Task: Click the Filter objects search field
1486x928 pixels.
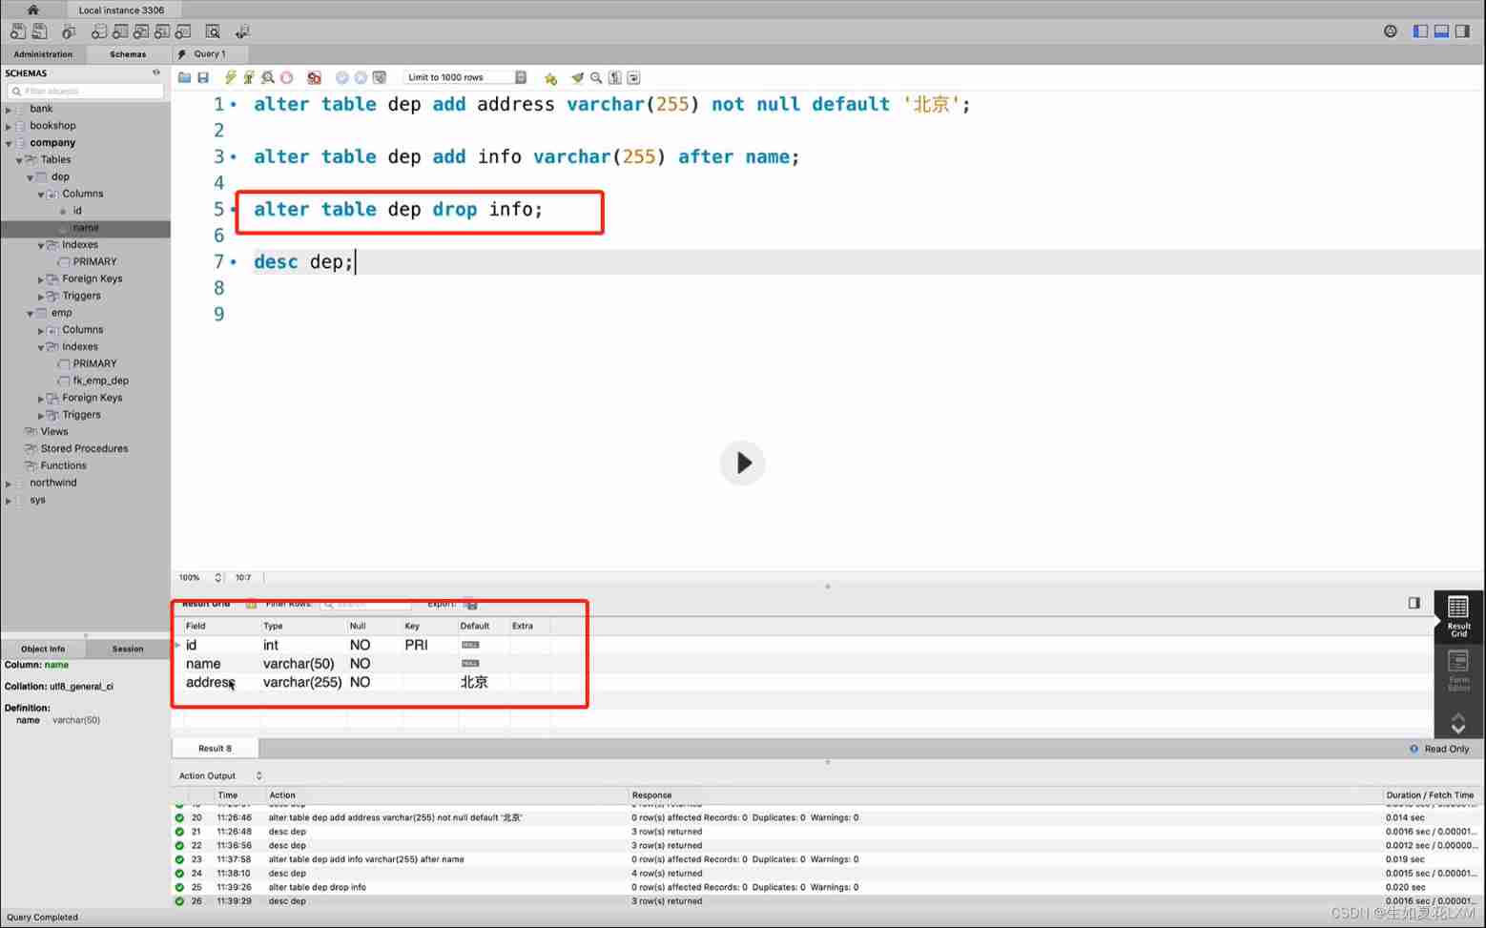Action: [86, 91]
